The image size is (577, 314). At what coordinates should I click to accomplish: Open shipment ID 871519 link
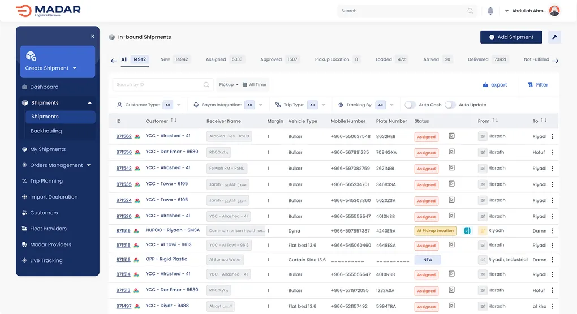tap(123, 231)
